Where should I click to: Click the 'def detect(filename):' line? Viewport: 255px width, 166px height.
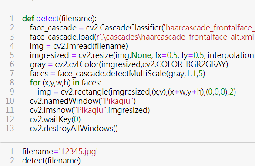pos(59,19)
